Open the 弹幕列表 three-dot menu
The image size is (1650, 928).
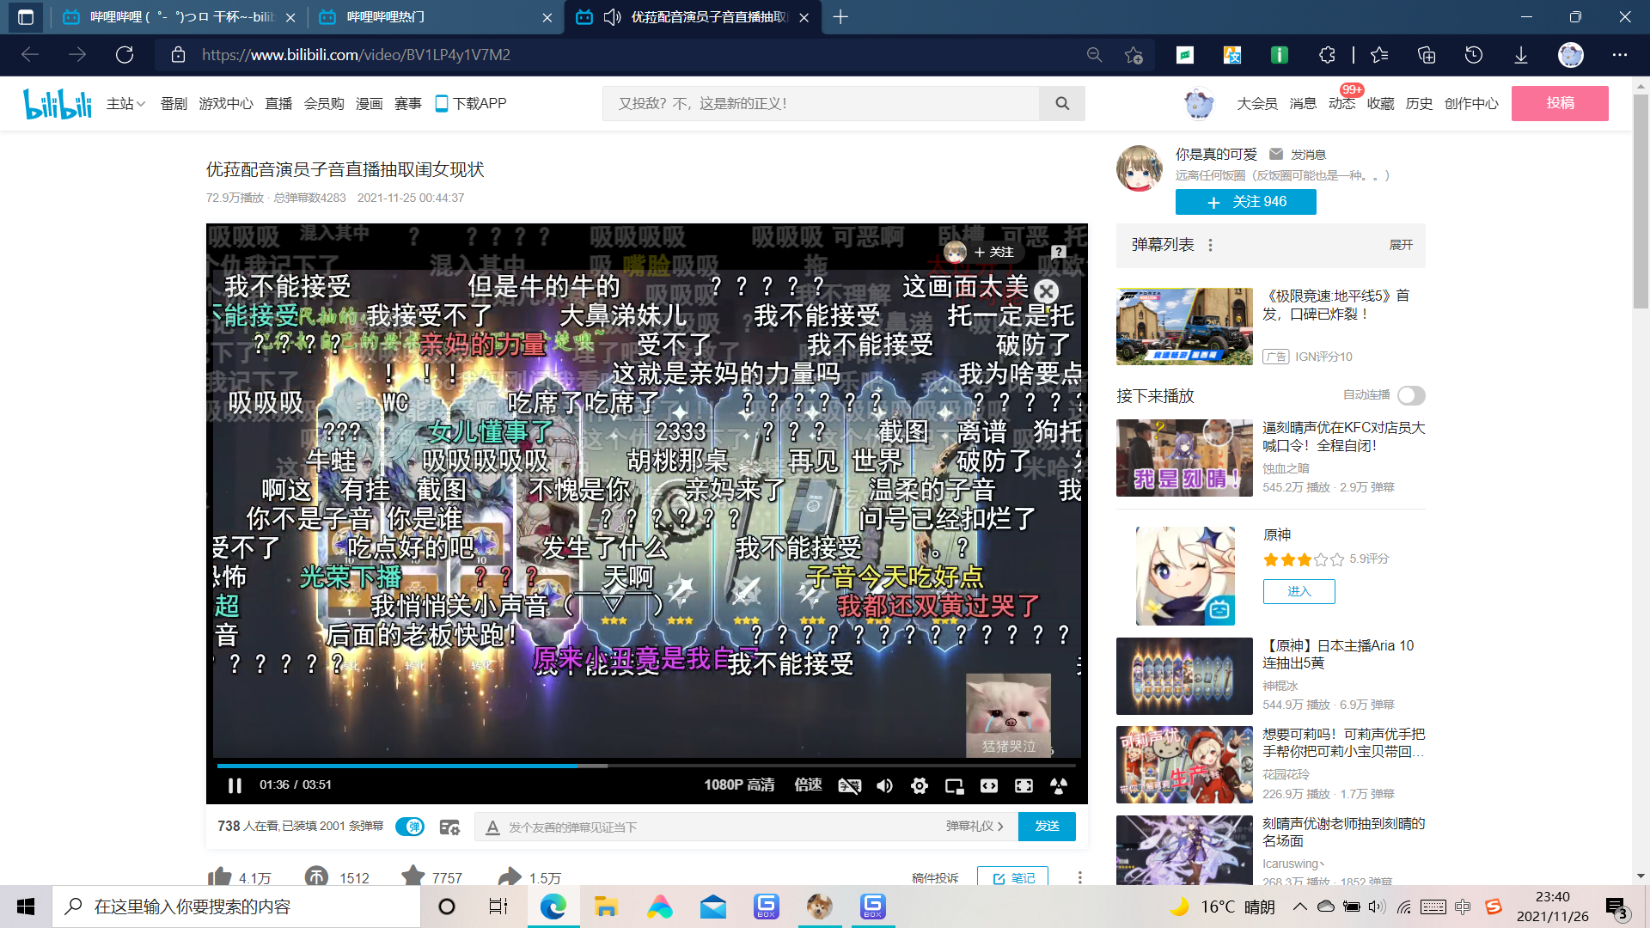pyautogui.click(x=1210, y=245)
